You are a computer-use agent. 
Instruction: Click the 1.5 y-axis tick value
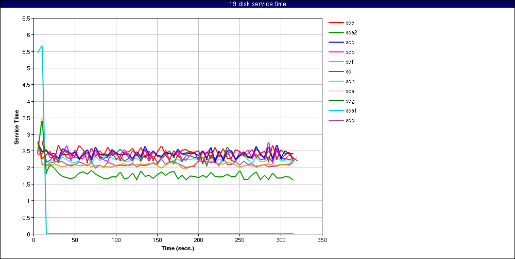tap(26, 184)
